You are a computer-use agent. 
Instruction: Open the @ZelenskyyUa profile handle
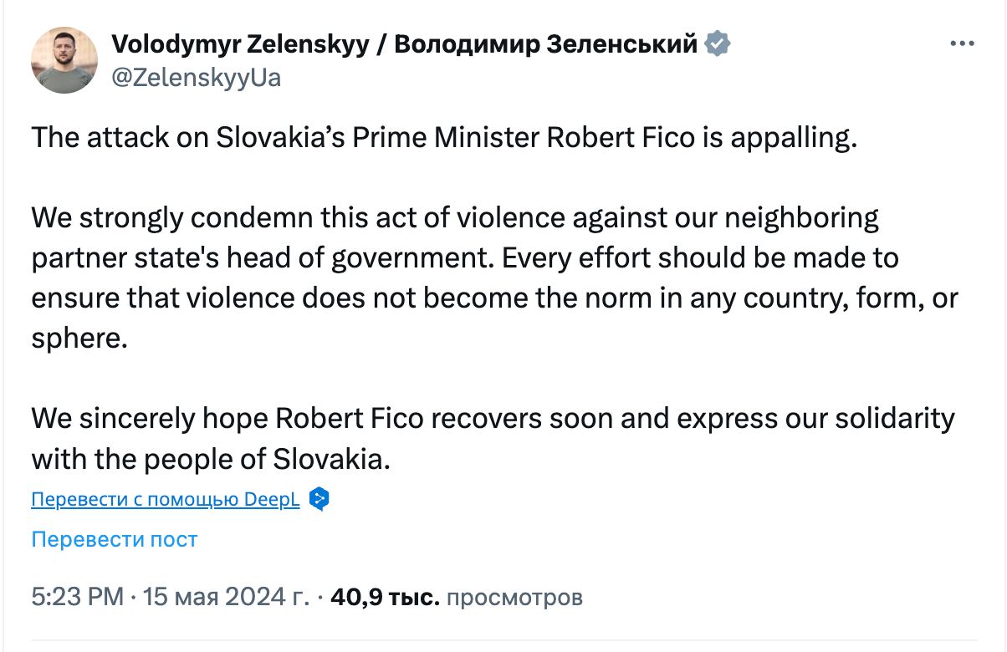(x=198, y=78)
